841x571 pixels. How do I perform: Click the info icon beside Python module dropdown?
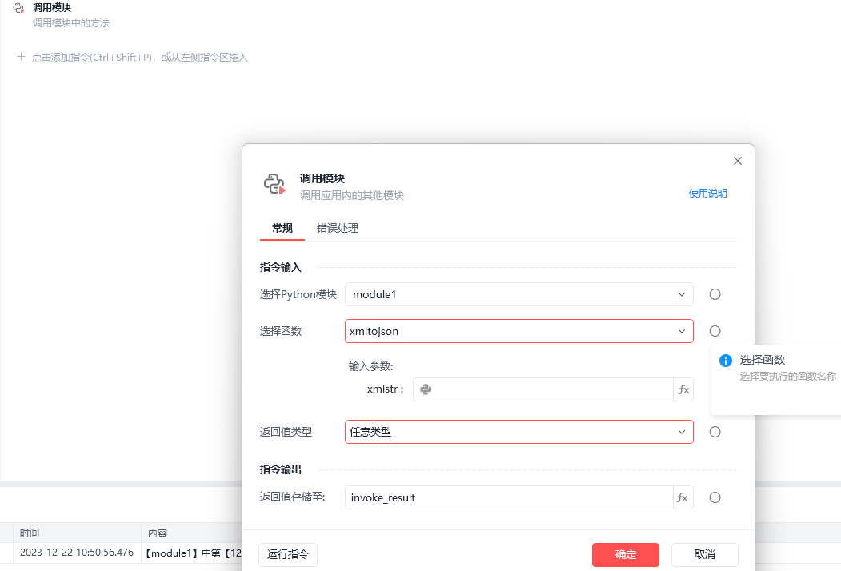pyautogui.click(x=715, y=294)
